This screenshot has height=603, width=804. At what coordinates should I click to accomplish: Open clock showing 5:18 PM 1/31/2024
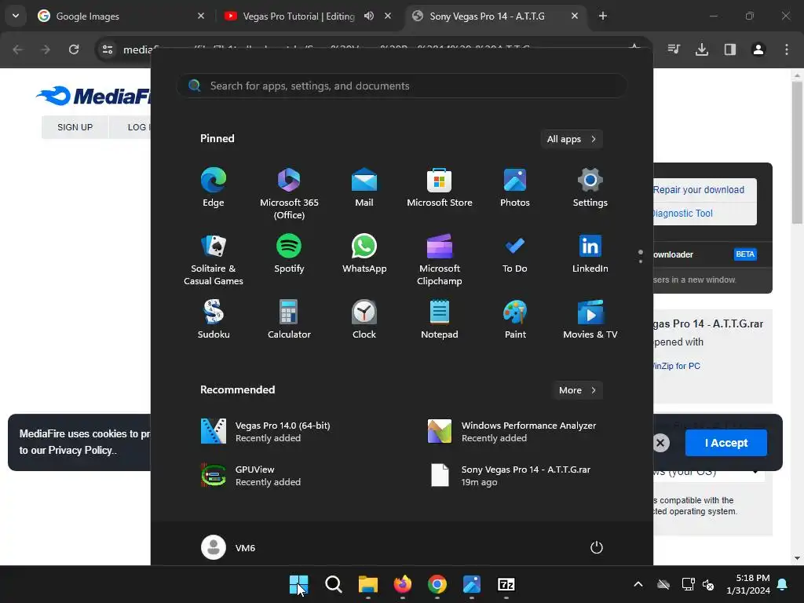coord(748,584)
